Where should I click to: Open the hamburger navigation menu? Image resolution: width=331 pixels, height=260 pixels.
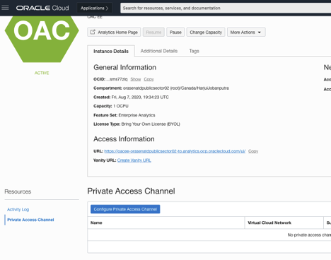(5, 8)
